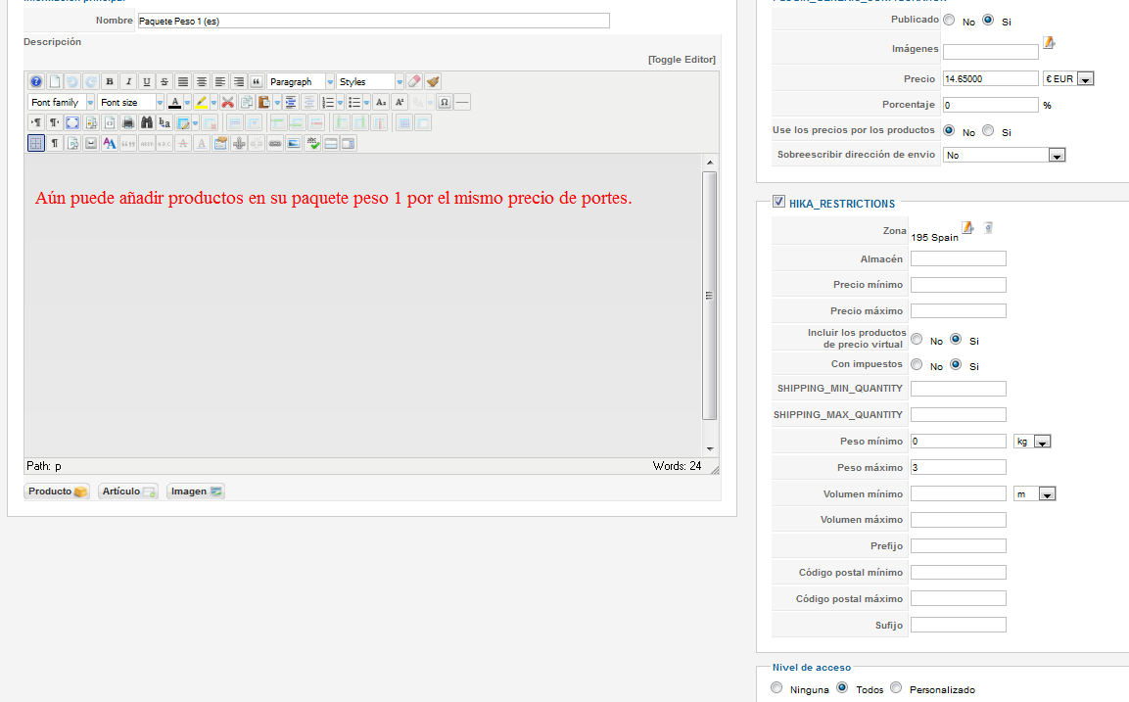Screen dimensions: 1129x702
Task: Toggle italic formatting
Action: click(x=129, y=81)
